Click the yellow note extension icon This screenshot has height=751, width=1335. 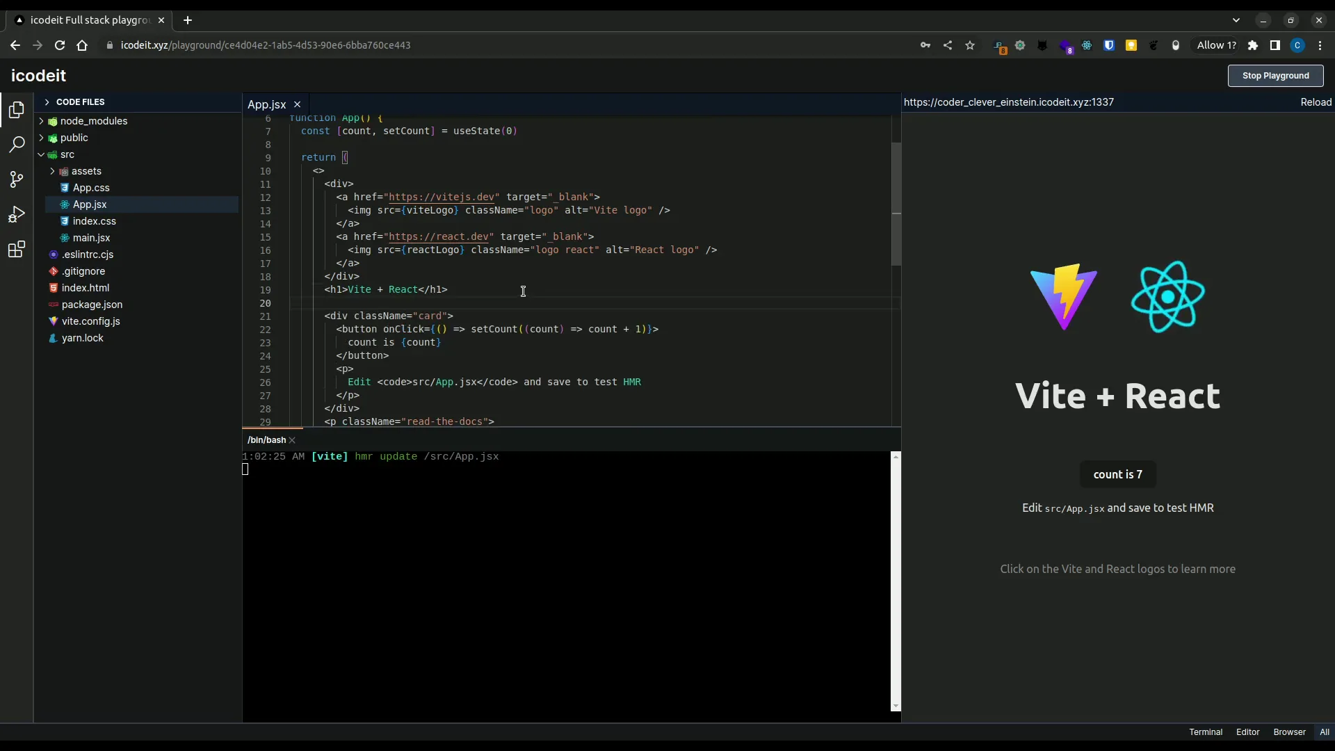(1131, 45)
